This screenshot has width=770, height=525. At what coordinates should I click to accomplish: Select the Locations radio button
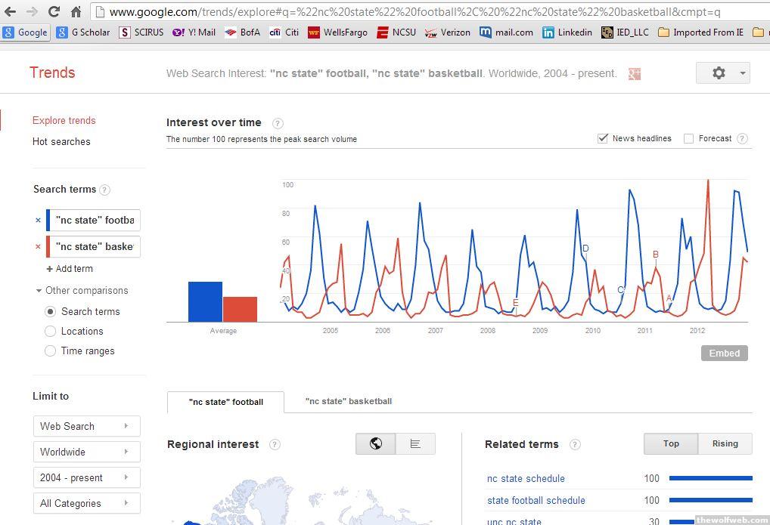pos(51,331)
